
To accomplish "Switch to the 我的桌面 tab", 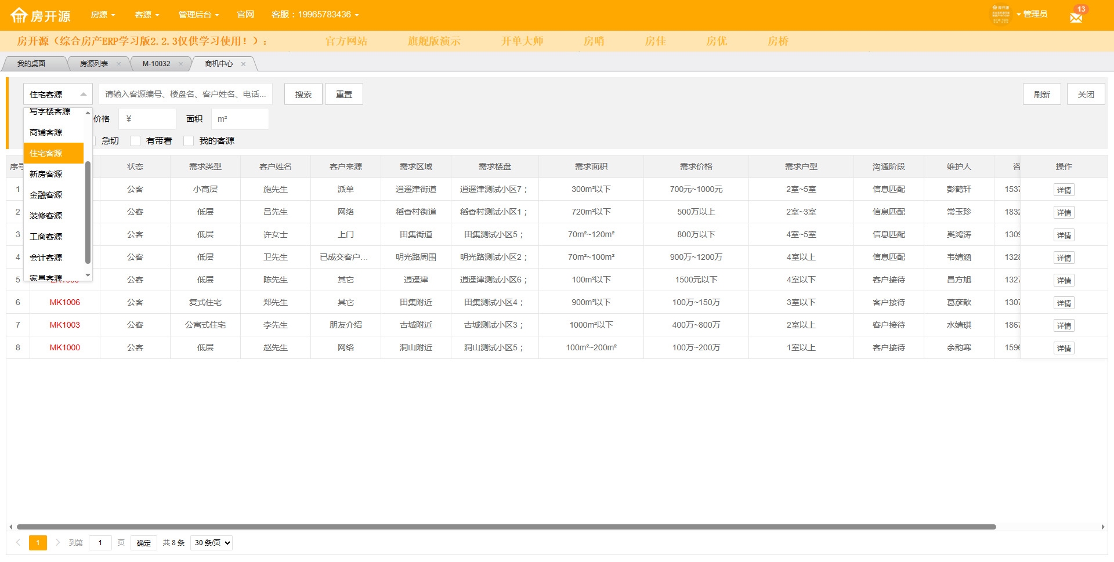I will click(x=31, y=64).
